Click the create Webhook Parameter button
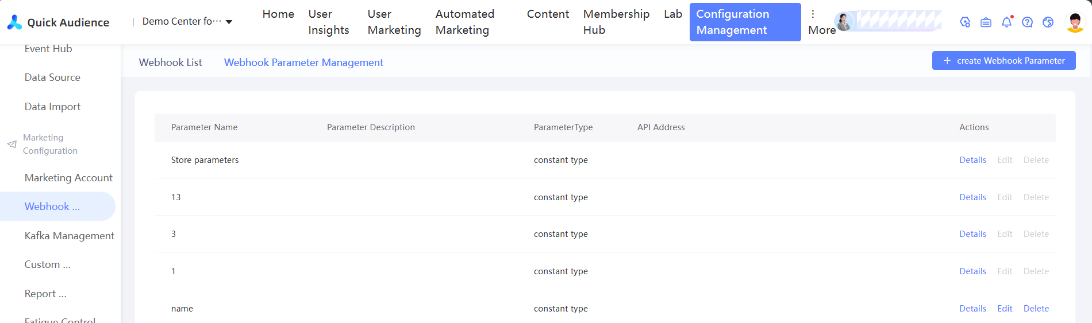Viewport: 1092px width, 323px height. [1003, 61]
